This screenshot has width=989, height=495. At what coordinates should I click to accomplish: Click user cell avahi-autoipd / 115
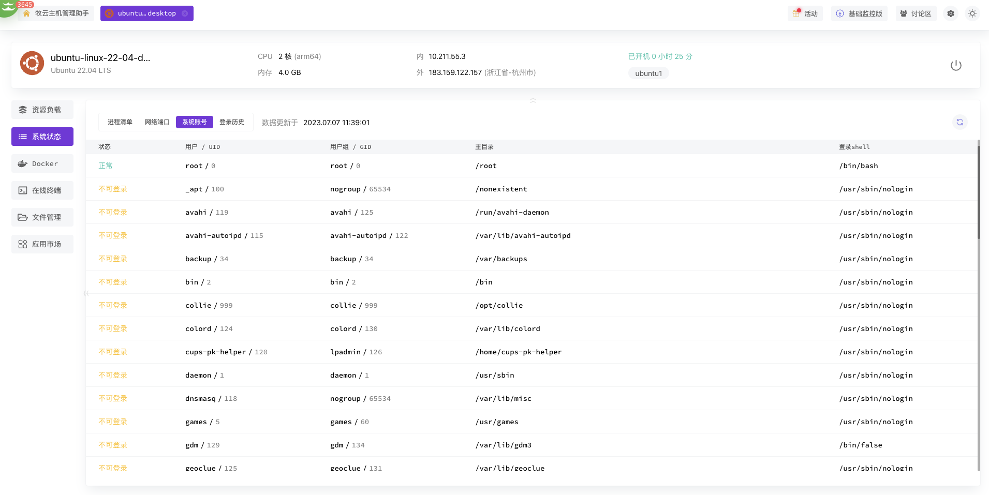pos(224,235)
